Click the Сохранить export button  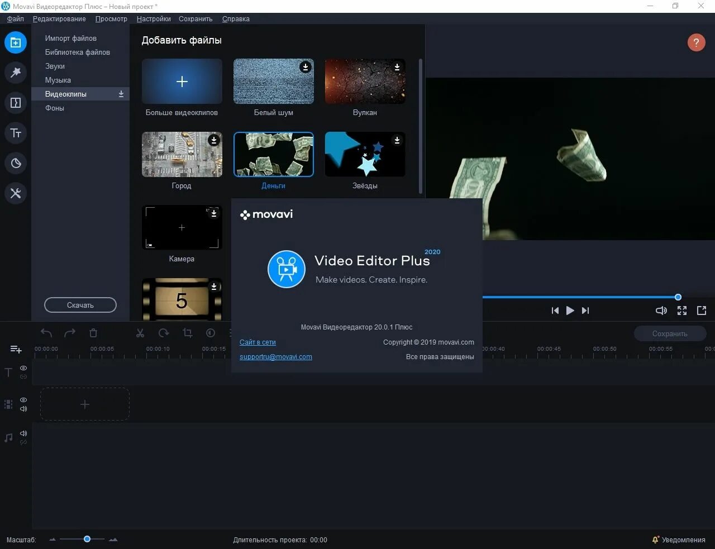(670, 333)
